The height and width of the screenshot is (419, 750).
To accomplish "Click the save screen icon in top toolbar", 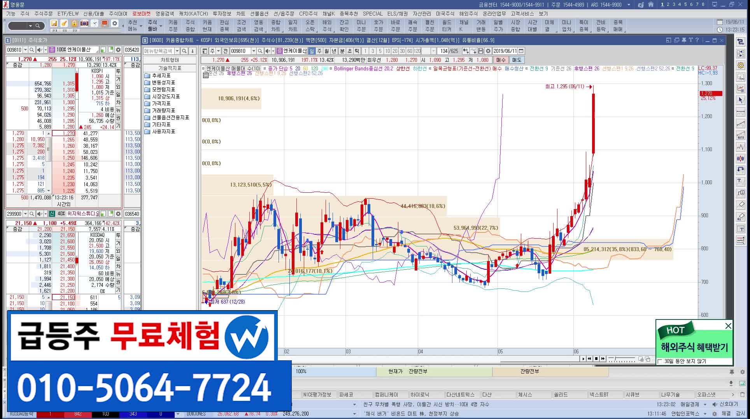I will 54,23.
